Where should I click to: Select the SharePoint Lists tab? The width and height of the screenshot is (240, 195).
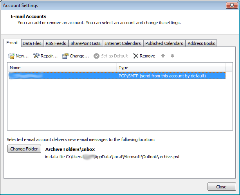click(x=85, y=43)
